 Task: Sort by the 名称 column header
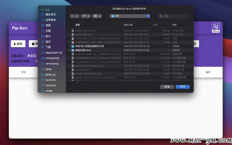tap(78, 25)
